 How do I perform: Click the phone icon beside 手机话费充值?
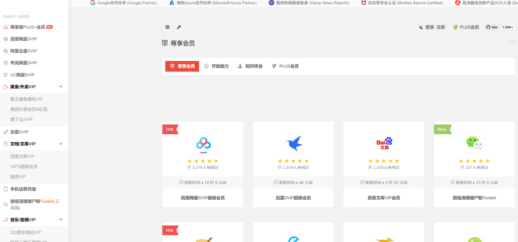click(5, 189)
